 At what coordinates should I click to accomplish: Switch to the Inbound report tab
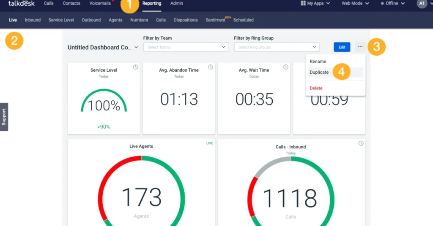pyautogui.click(x=33, y=20)
